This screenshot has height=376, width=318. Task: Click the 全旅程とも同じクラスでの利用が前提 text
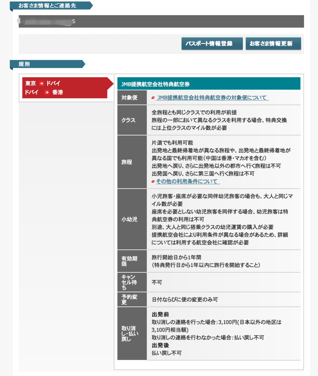point(194,112)
